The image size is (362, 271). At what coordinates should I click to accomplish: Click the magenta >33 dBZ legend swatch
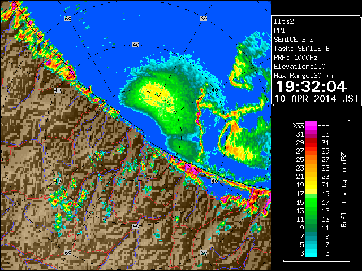point(311,125)
